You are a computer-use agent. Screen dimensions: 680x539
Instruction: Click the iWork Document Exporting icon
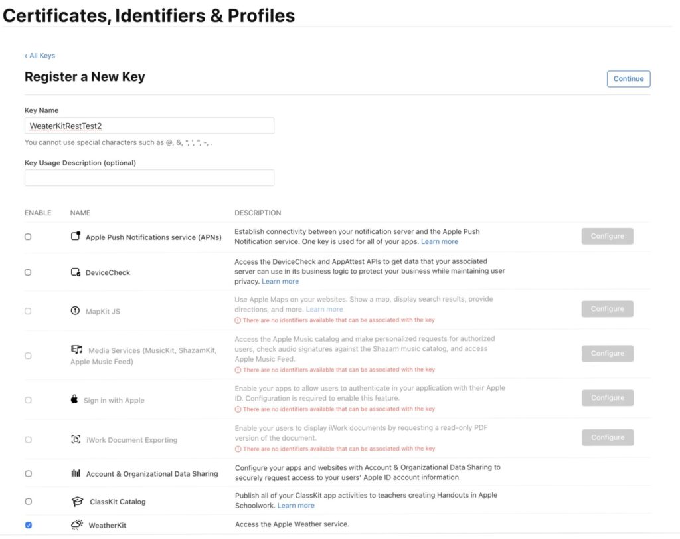pyautogui.click(x=76, y=440)
